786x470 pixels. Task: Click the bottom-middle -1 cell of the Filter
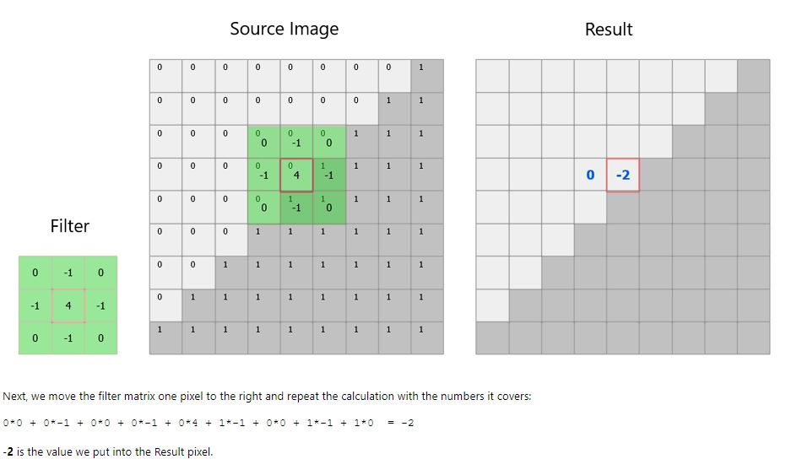[68, 338]
